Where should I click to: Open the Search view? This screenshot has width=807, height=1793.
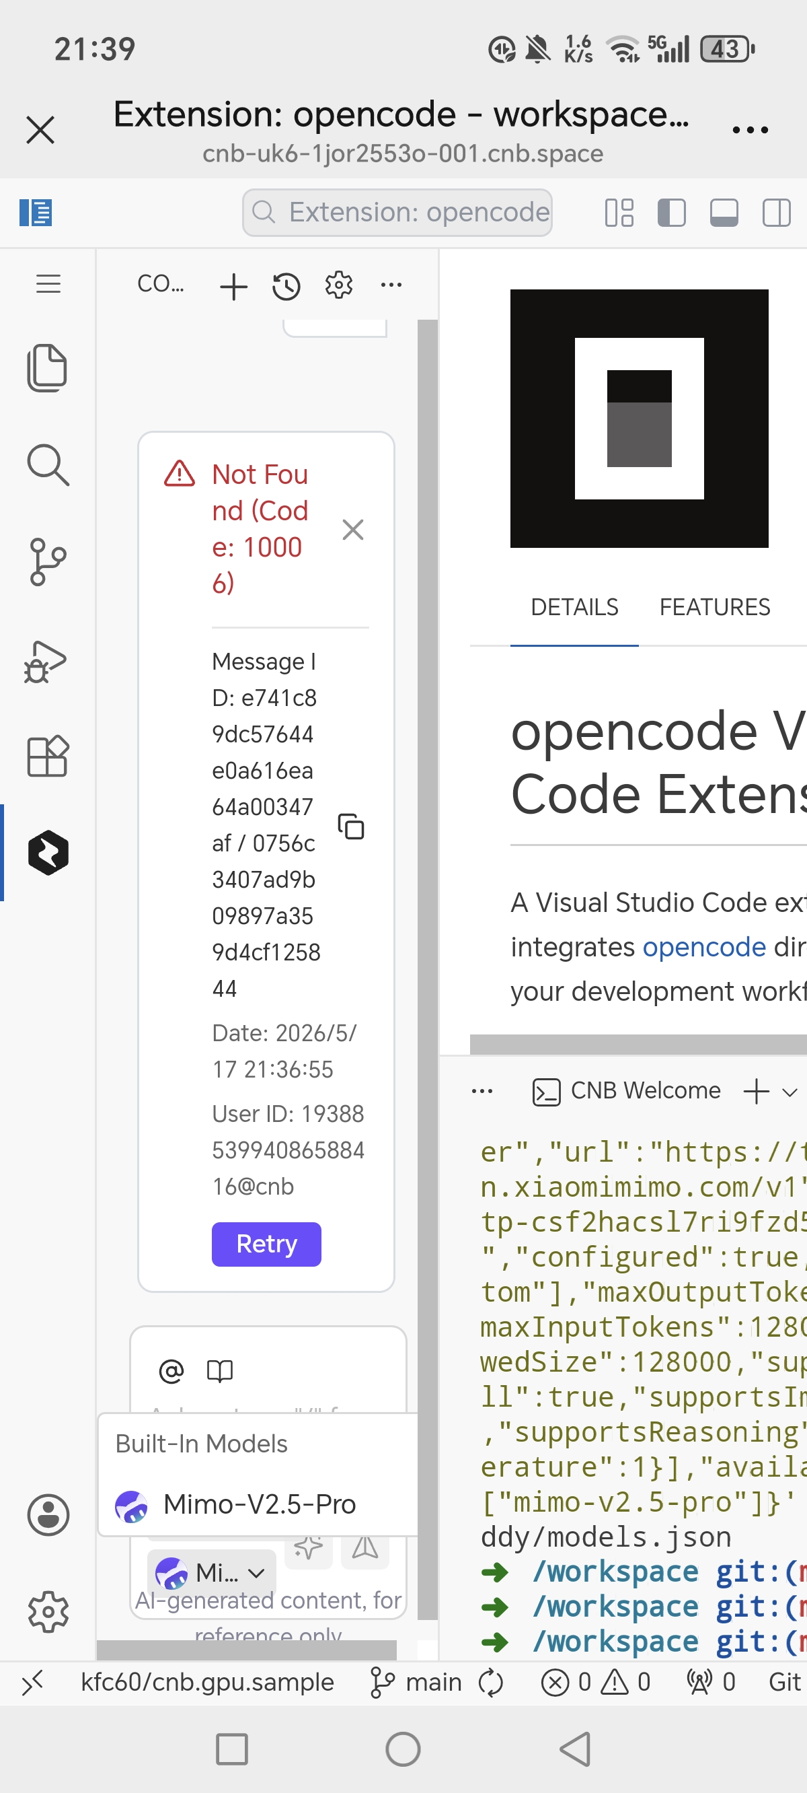pos(47,464)
